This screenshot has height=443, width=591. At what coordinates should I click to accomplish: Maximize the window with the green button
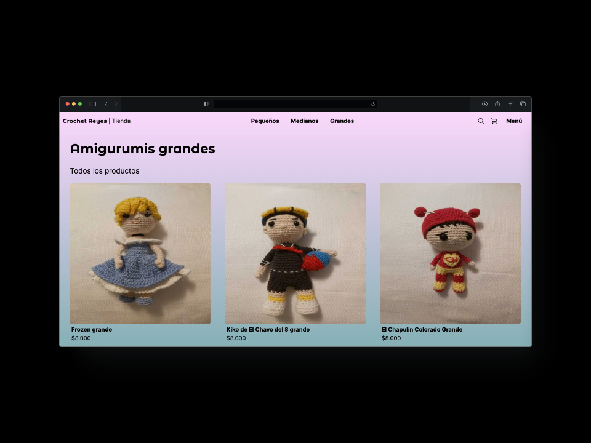[x=80, y=104]
